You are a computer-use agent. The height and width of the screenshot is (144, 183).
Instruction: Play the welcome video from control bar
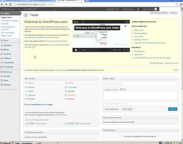pyautogui.click(x=76, y=50)
